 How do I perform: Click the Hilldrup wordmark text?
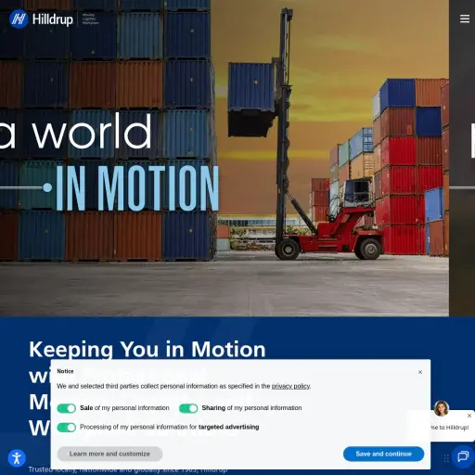[x=53, y=19]
